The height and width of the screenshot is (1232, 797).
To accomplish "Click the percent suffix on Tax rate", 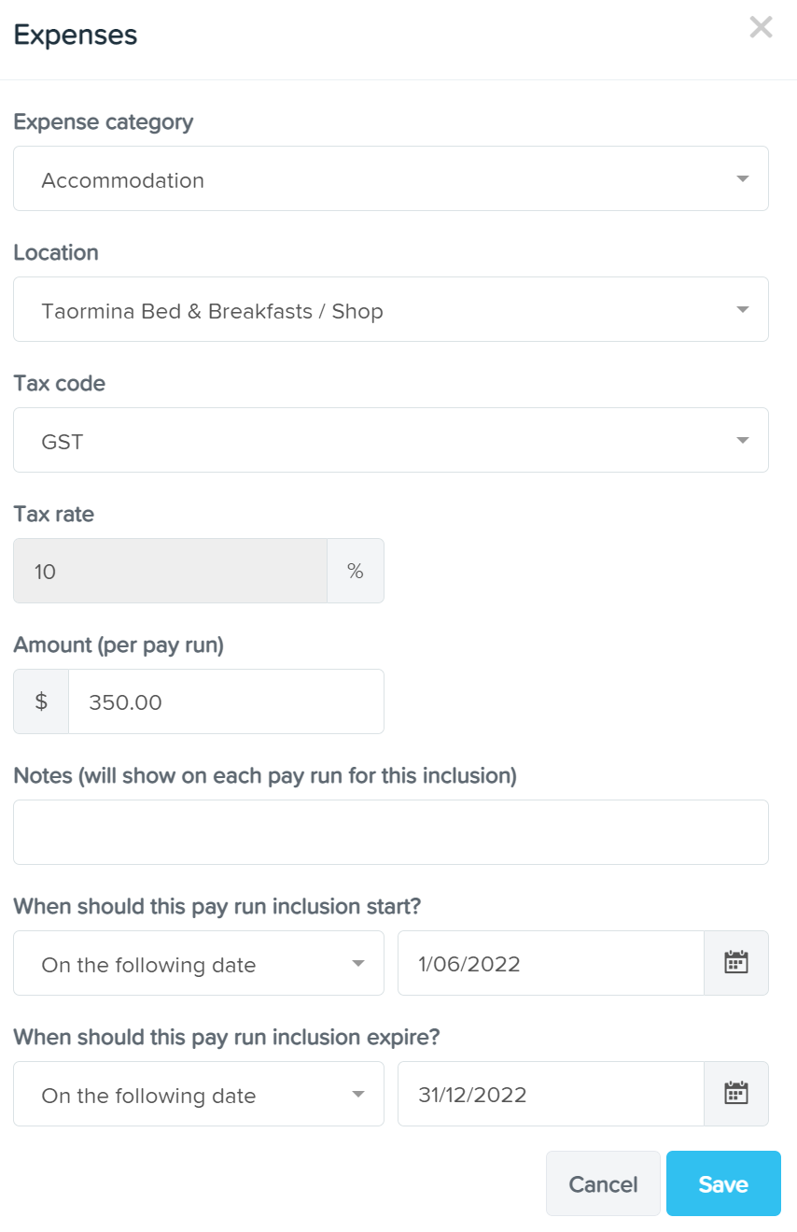I will (356, 571).
